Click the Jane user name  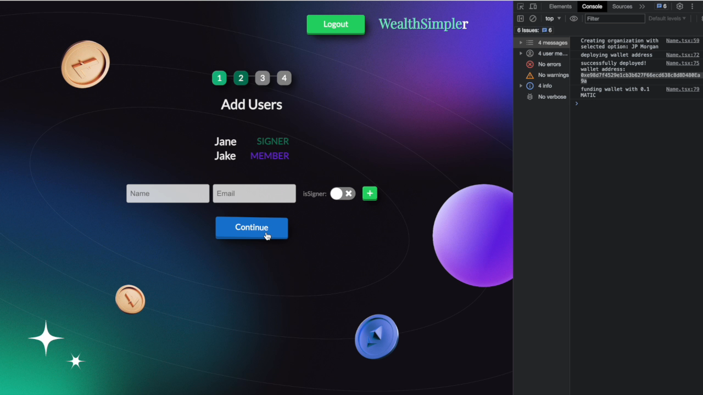tap(225, 142)
